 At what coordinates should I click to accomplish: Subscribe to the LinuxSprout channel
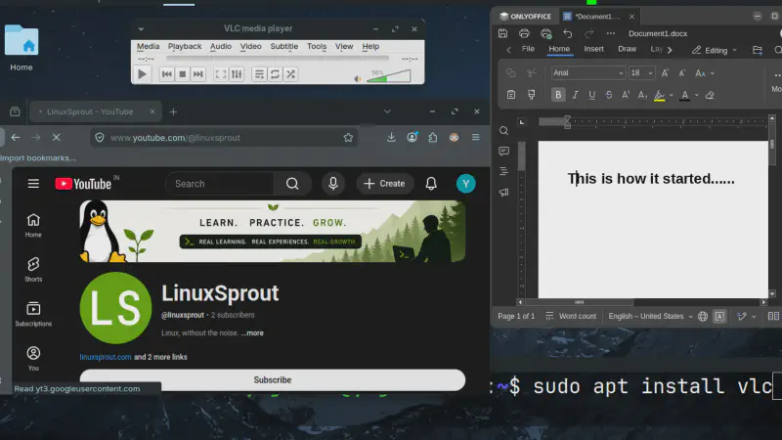click(x=273, y=380)
